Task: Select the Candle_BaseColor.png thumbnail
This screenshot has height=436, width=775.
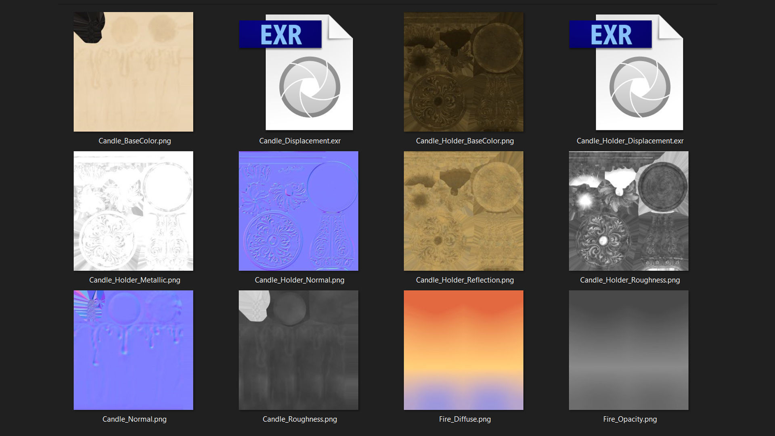Action: 133,72
